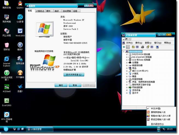Screen dimensions: 179x135
Task: Open 窗口(W) menu in 计算机管理
Action: coord(158,43)
